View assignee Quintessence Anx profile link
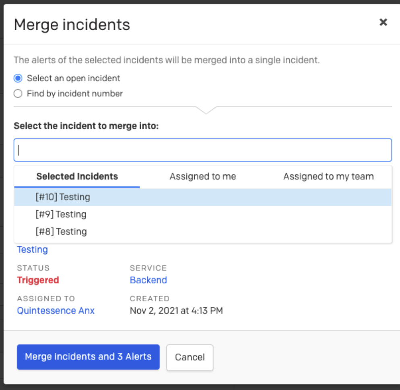Image resolution: width=400 pixels, height=390 pixels. pyautogui.click(x=56, y=311)
